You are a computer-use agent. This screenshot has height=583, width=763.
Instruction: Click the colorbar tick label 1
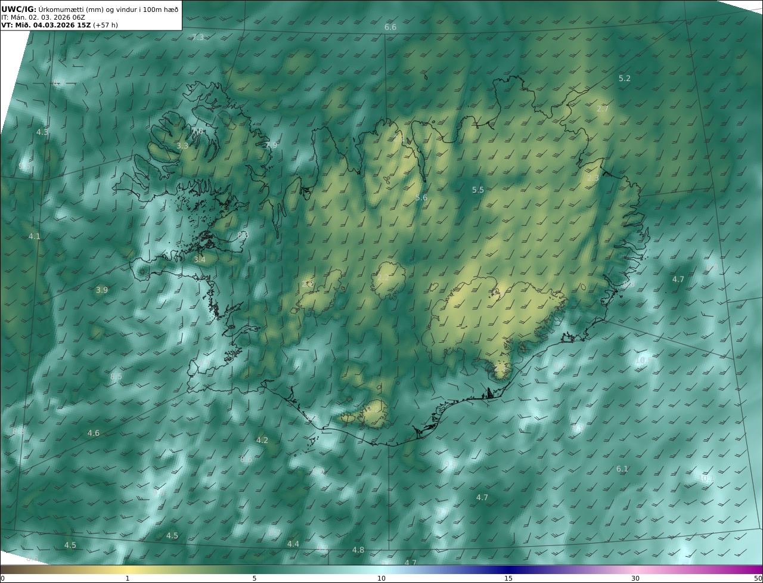[128, 578]
